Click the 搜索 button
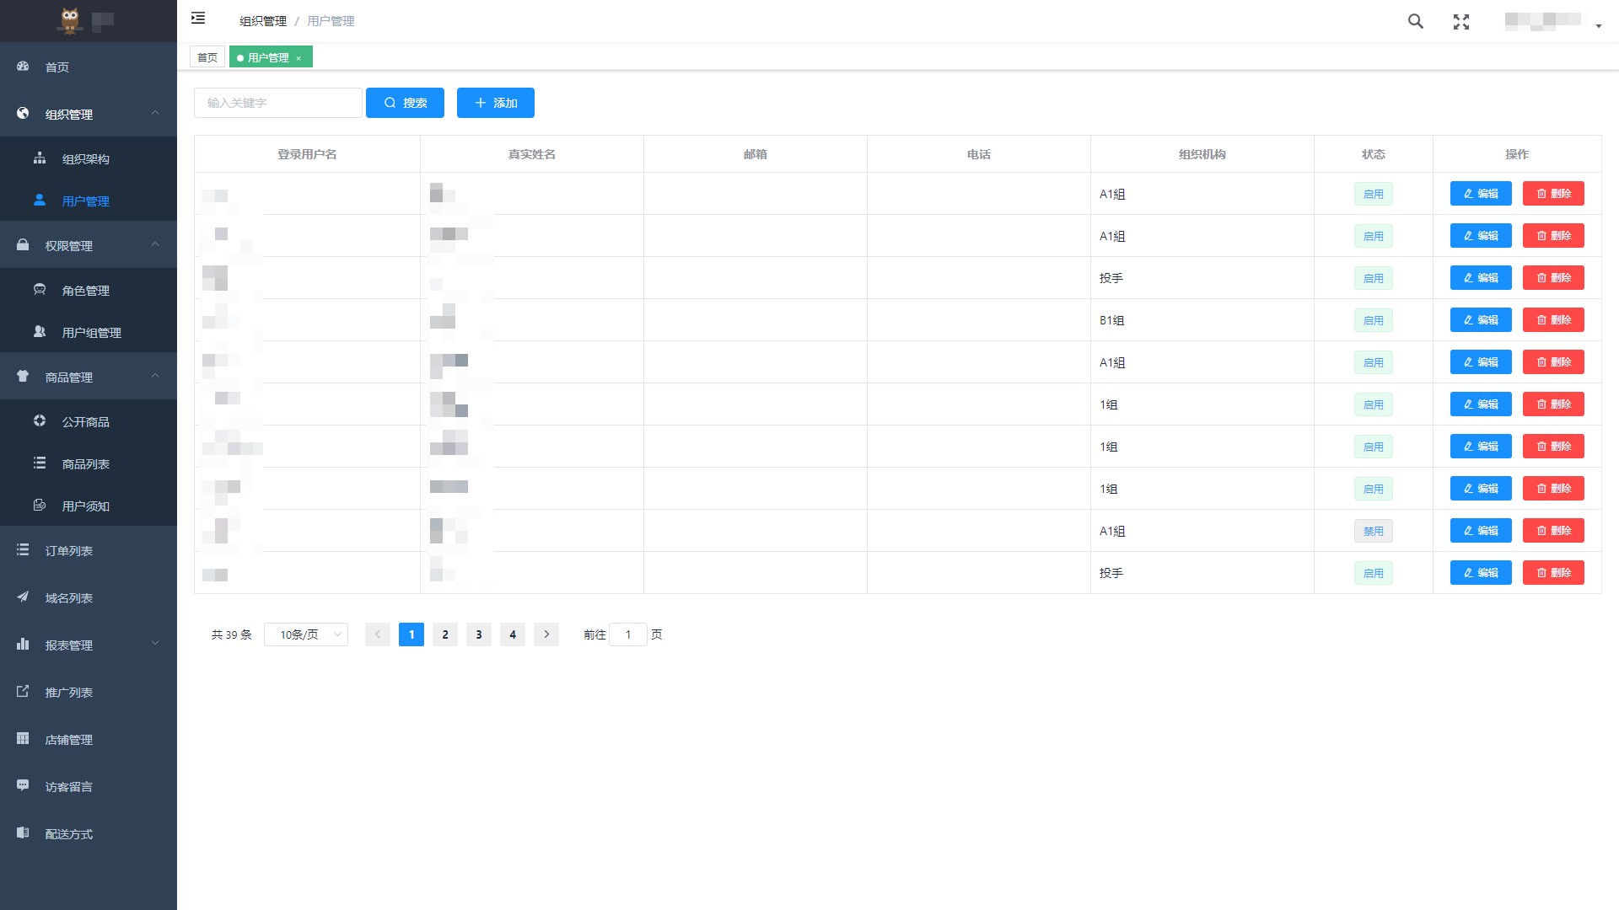This screenshot has width=1619, height=910. (405, 103)
